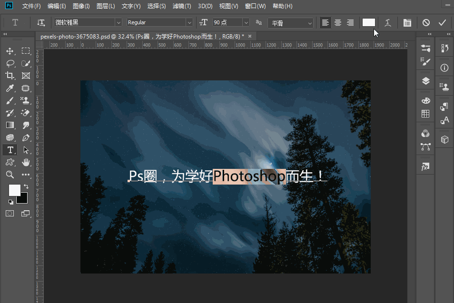Viewport: 454px width, 303px height.
Task: Toggle text orientation button
Action: click(x=41, y=22)
